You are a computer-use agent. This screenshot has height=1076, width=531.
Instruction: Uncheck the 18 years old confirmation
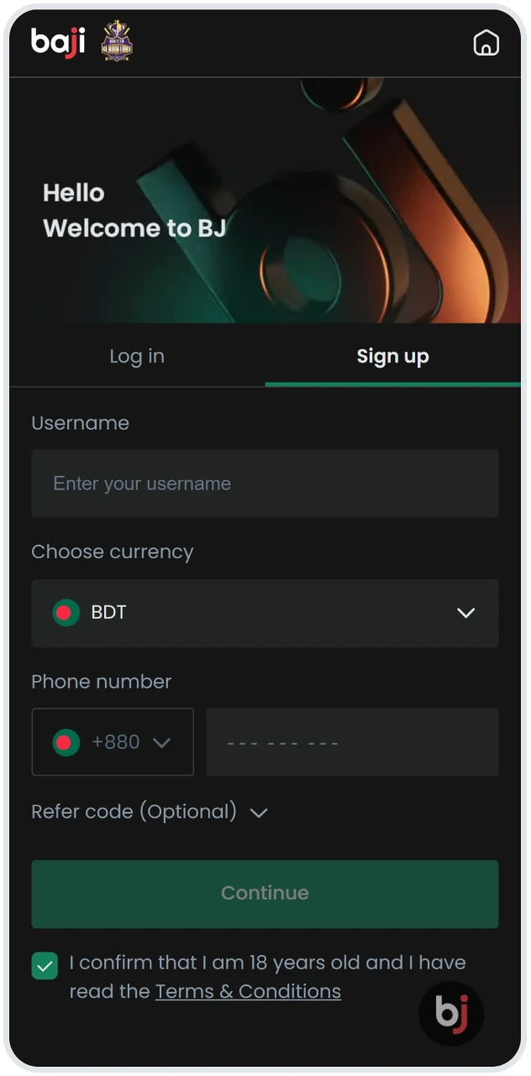[x=45, y=966]
